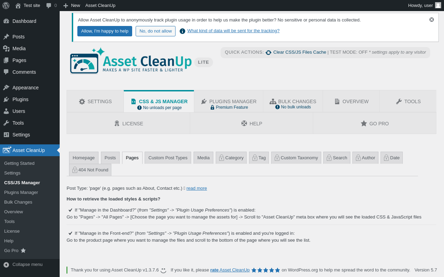This screenshot has width=444, height=277.
Task: Click the "Allow, I'm happy to help" button
Action: point(105,31)
